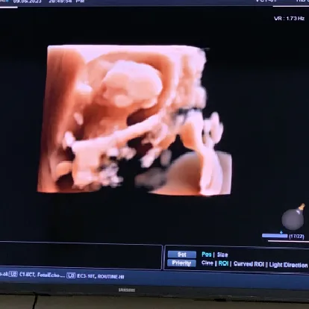Click the VR 1.73 Hz readout
This screenshot has width=309, height=309.
coord(289,19)
